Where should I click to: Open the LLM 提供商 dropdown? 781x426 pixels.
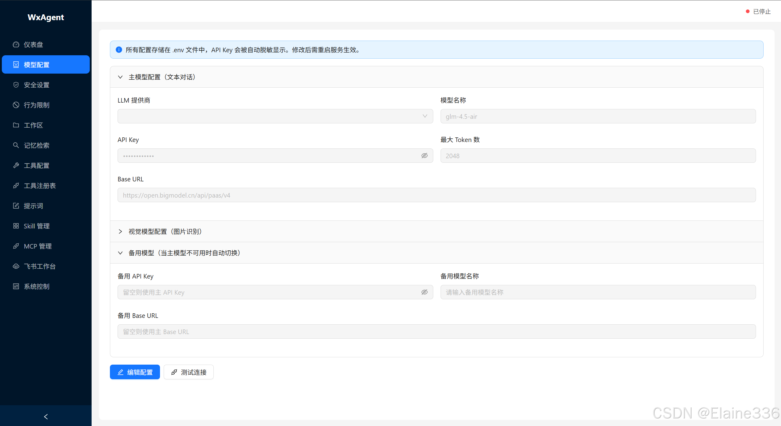pyautogui.click(x=275, y=116)
